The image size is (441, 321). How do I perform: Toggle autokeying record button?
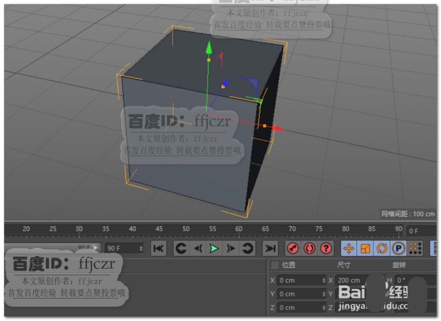click(x=310, y=248)
